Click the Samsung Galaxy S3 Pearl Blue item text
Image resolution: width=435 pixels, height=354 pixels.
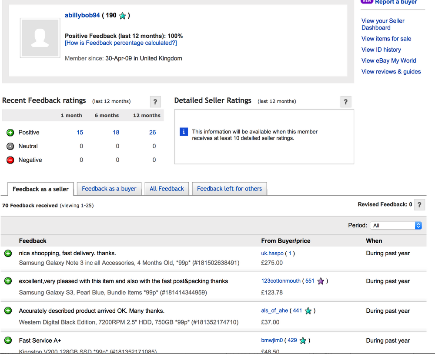pyautogui.click(x=113, y=292)
